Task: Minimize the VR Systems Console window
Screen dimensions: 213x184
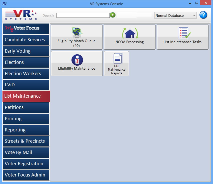Action: 190,3
